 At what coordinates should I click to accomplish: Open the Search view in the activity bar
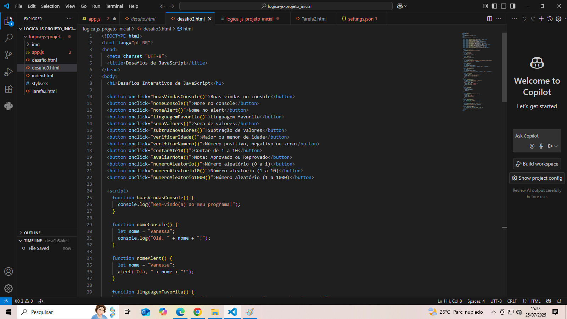tap(9, 38)
